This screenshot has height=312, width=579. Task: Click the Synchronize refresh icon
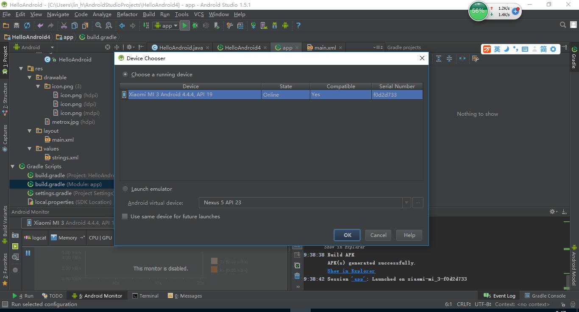(x=27, y=25)
